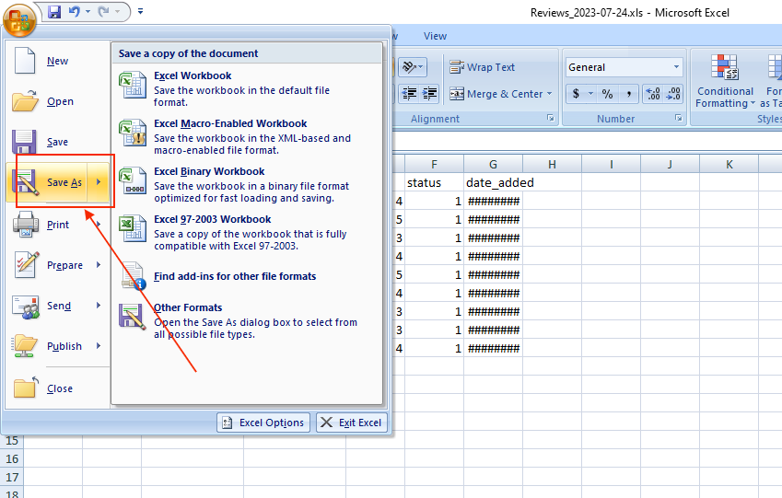Choose Save from the Office menu

coord(57,142)
